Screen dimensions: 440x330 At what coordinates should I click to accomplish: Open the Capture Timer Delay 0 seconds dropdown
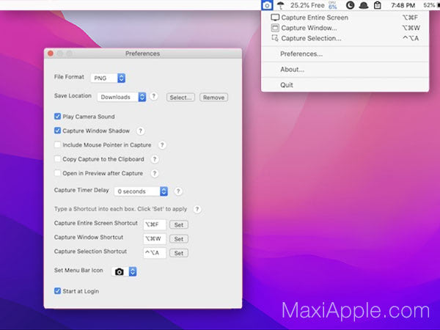(141, 191)
